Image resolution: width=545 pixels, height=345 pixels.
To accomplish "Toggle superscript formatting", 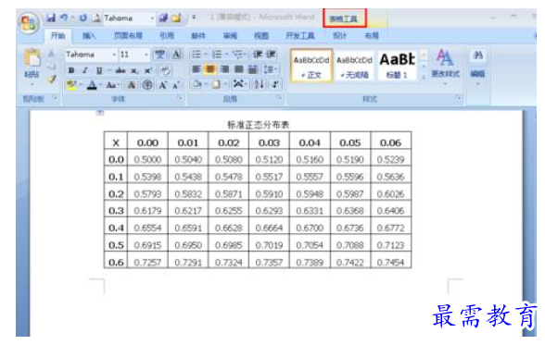I will pyautogui.click(x=147, y=70).
